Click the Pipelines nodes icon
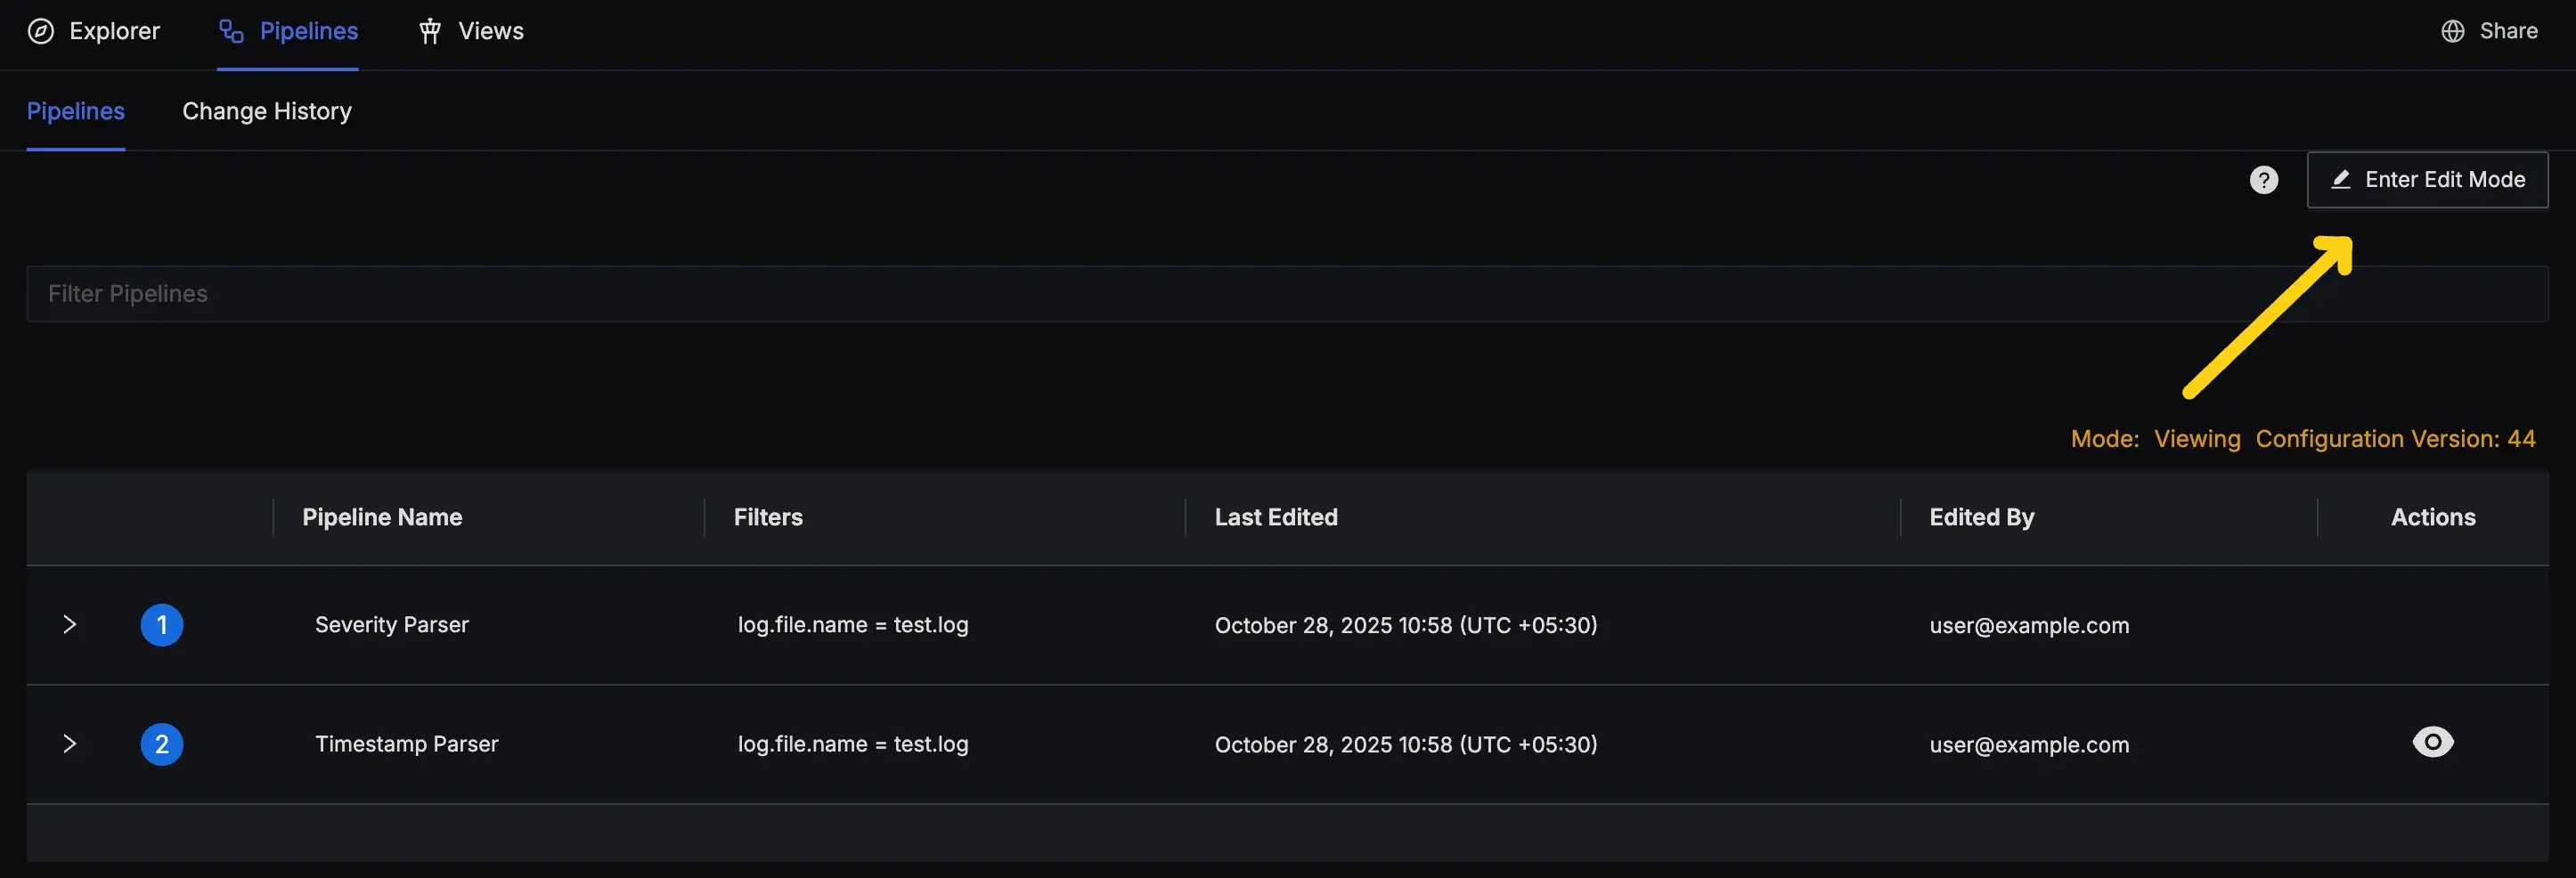 [231, 31]
